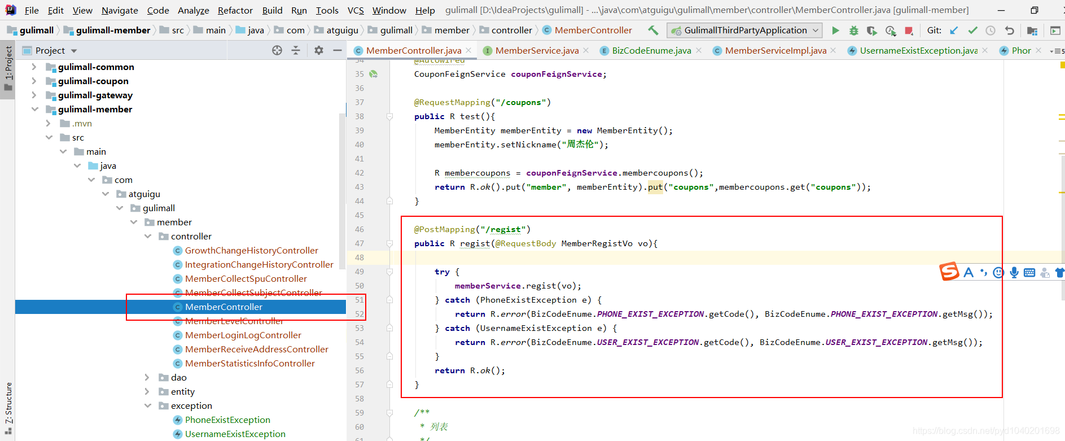Start debugging with the green bug icon

tap(854, 30)
